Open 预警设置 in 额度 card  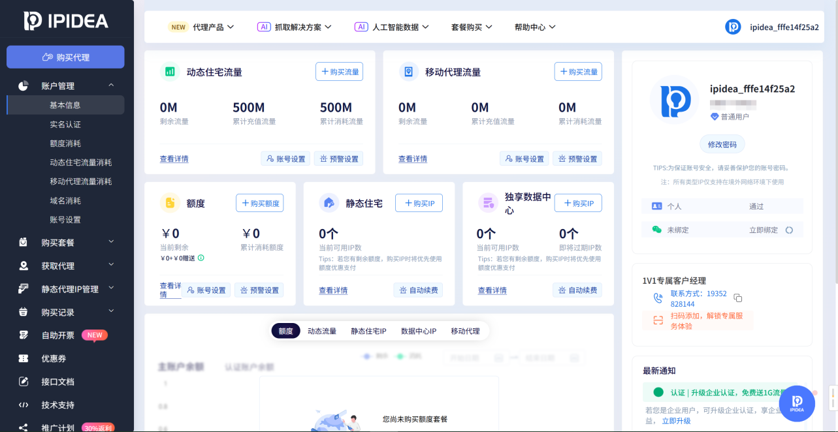(259, 290)
